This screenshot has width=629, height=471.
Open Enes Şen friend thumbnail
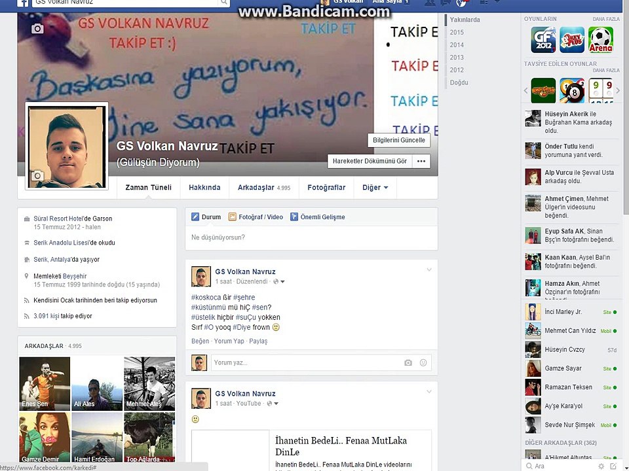pos(45,384)
